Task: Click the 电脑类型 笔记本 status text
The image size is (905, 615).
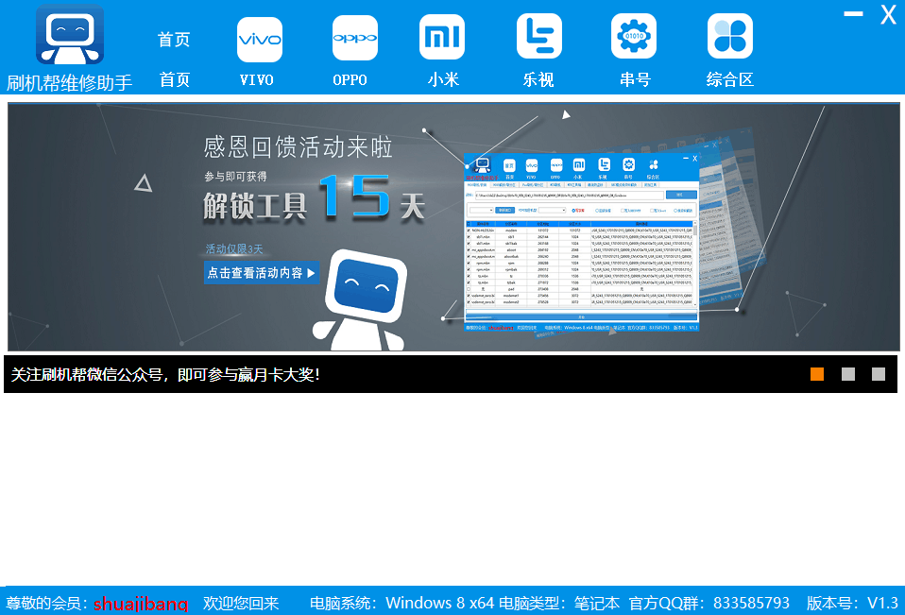Action: (559, 604)
